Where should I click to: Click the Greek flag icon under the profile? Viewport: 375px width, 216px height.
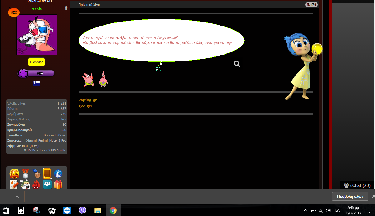[x=37, y=83]
